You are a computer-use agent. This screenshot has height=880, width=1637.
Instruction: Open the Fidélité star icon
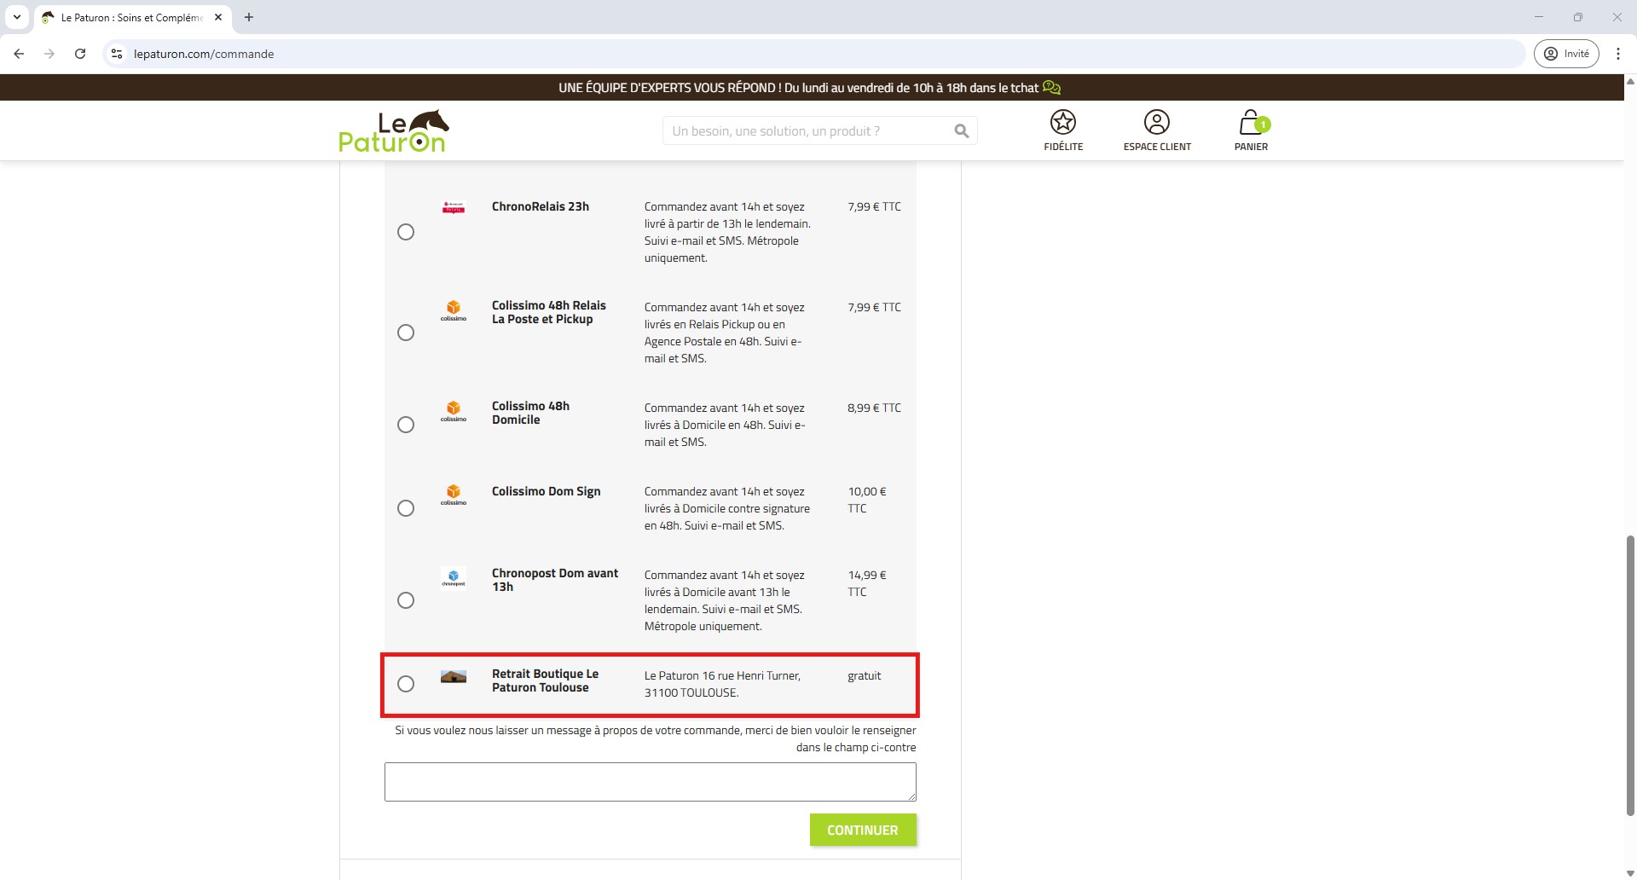[x=1062, y=123]
